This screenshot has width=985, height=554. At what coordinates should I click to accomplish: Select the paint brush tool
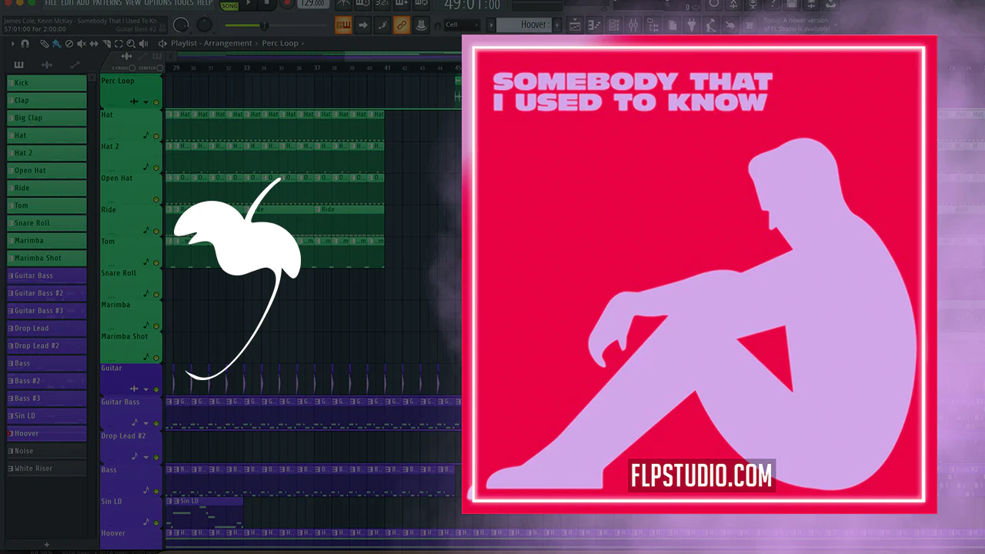coord(57,44)
